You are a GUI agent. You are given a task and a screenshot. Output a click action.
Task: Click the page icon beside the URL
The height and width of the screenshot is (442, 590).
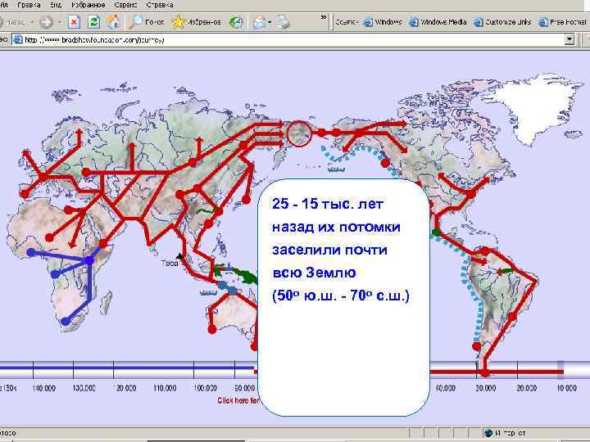(x=18, y=39)
